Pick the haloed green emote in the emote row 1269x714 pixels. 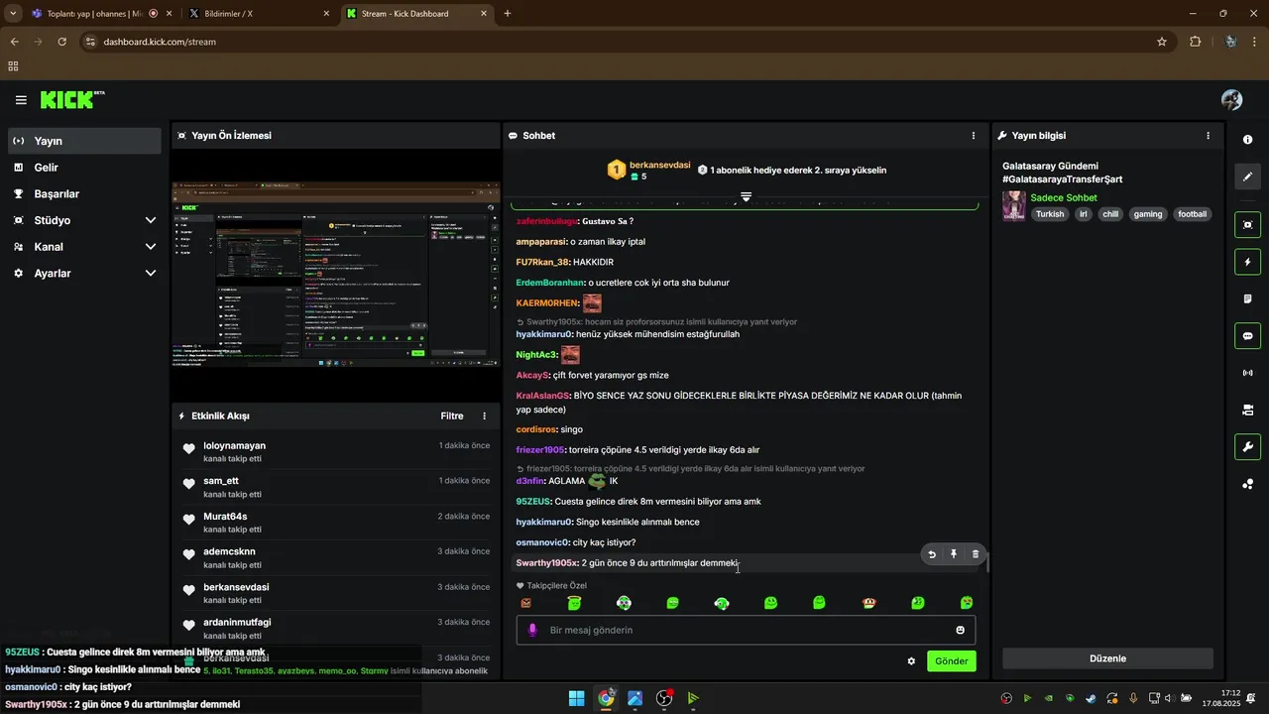coord(574,603)
